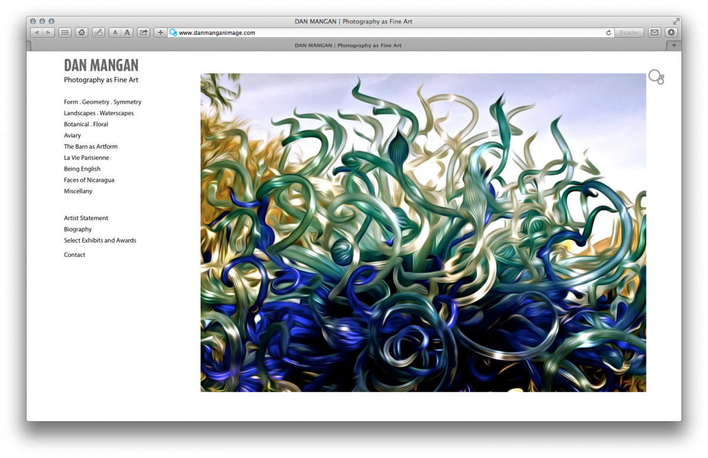Increase text size with the large A
The image size is (708, 458).
tap(127, 32)
